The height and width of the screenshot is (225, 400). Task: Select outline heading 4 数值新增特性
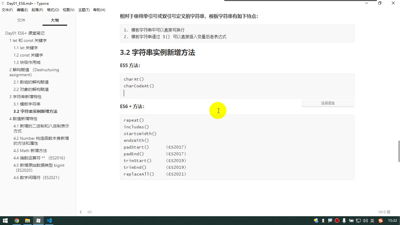tap(23, 119)
